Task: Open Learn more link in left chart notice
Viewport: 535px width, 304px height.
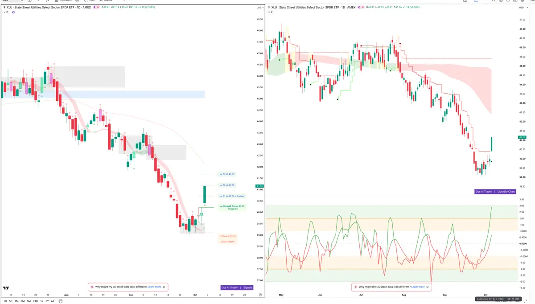Action: click(x=154, y=287)
